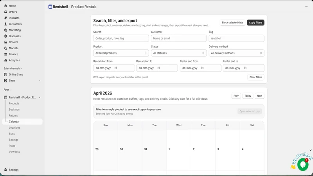This screenshot has width=313, height=176.
Task: Click the Search input field
Action: [x=121, y=38]
